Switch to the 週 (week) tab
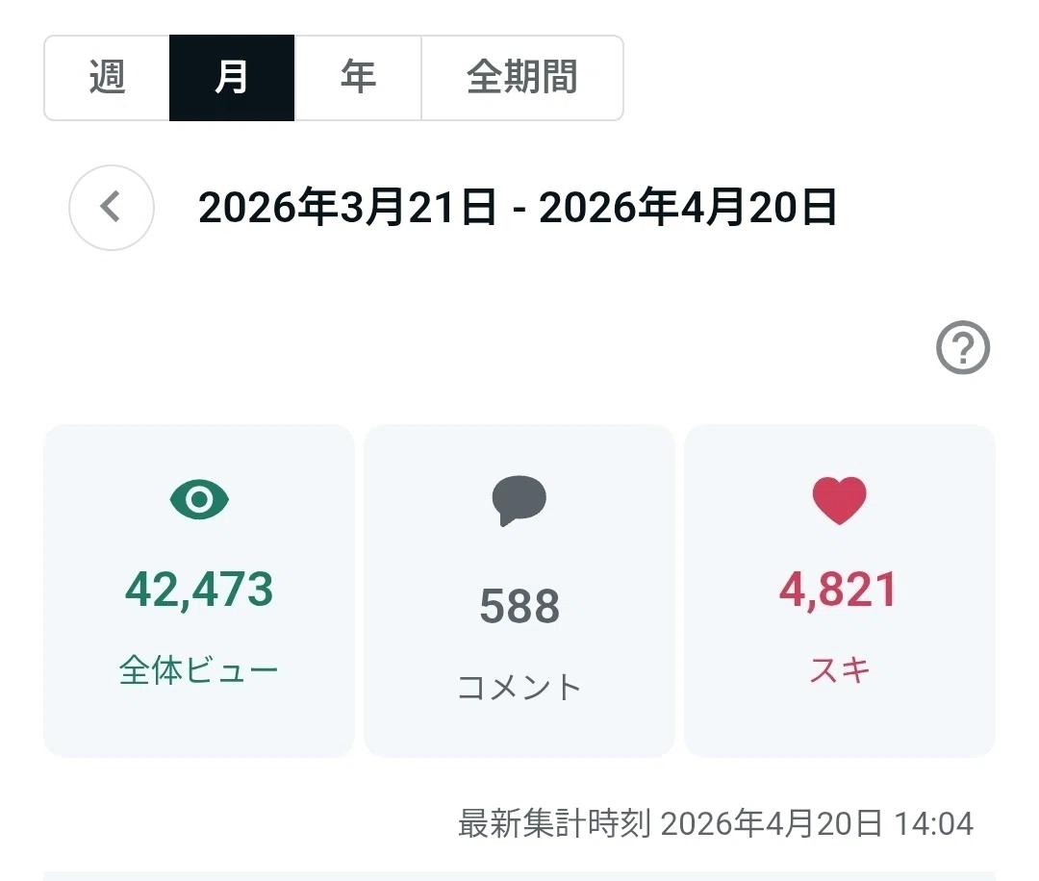The image size is (1039, 881). coord(107,78)
